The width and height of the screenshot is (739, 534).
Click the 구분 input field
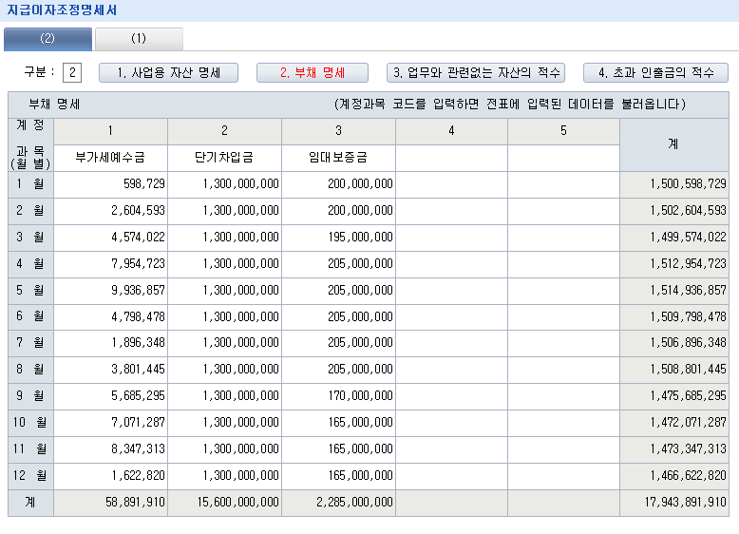point(74,72)
